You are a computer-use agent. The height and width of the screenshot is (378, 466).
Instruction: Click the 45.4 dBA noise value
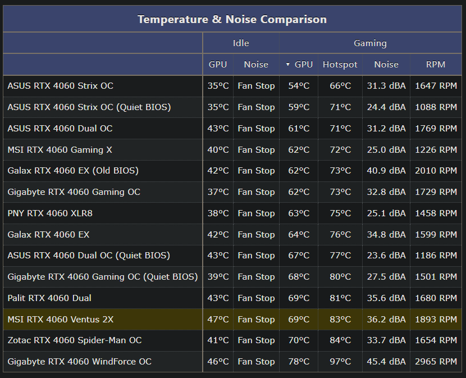click(386, 362)
